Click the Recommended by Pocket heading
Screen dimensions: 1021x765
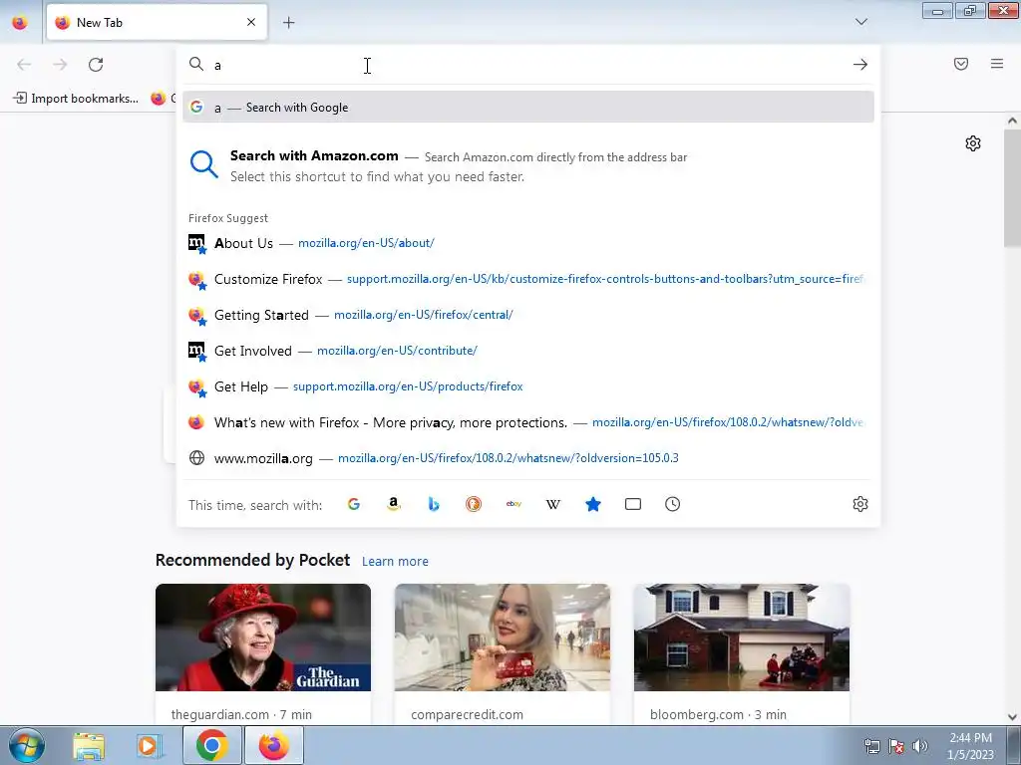click(252, 560)
